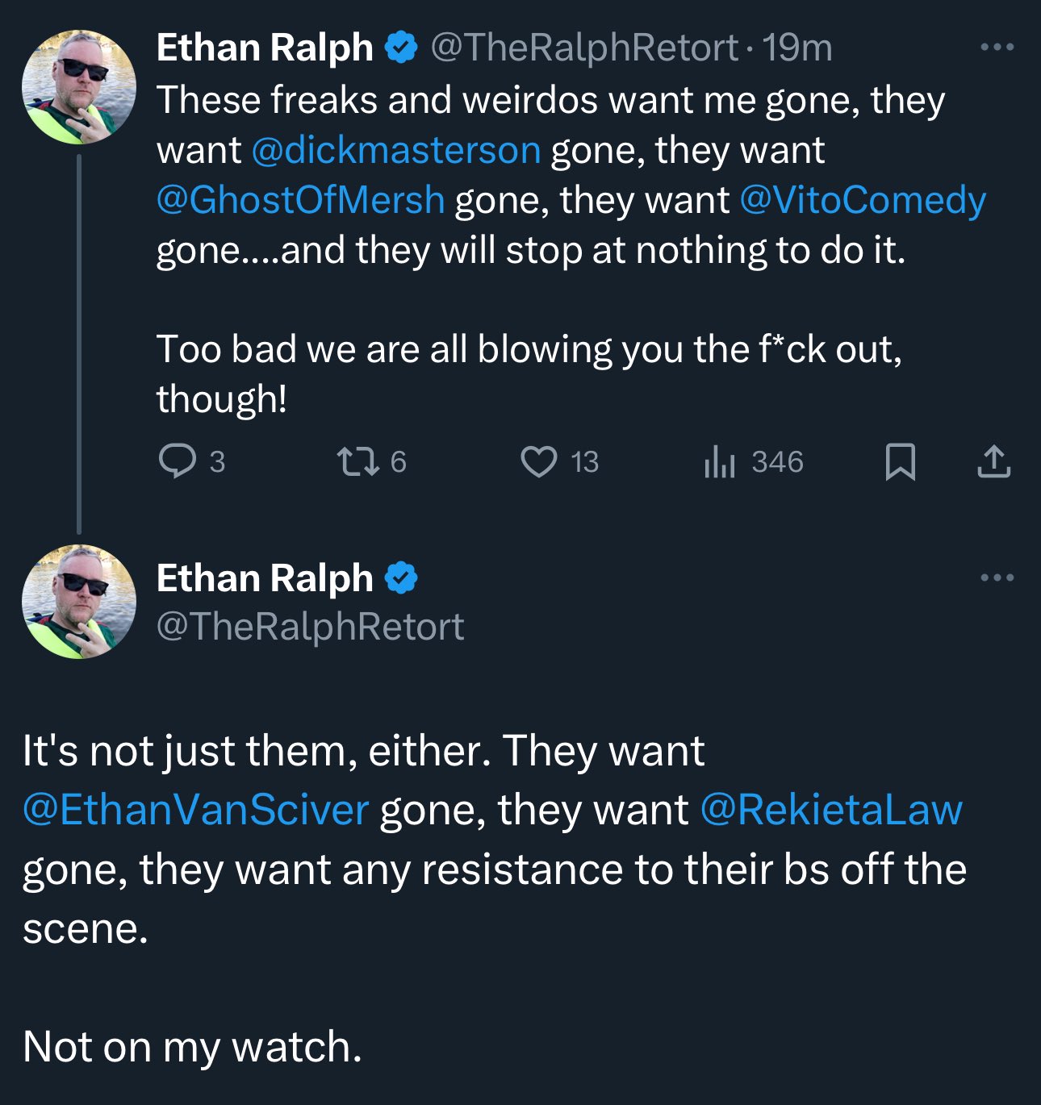Open the top tweet's profile avatar
The image size is (1041, 1105).
pyautogui.click(x=79, y=87)
